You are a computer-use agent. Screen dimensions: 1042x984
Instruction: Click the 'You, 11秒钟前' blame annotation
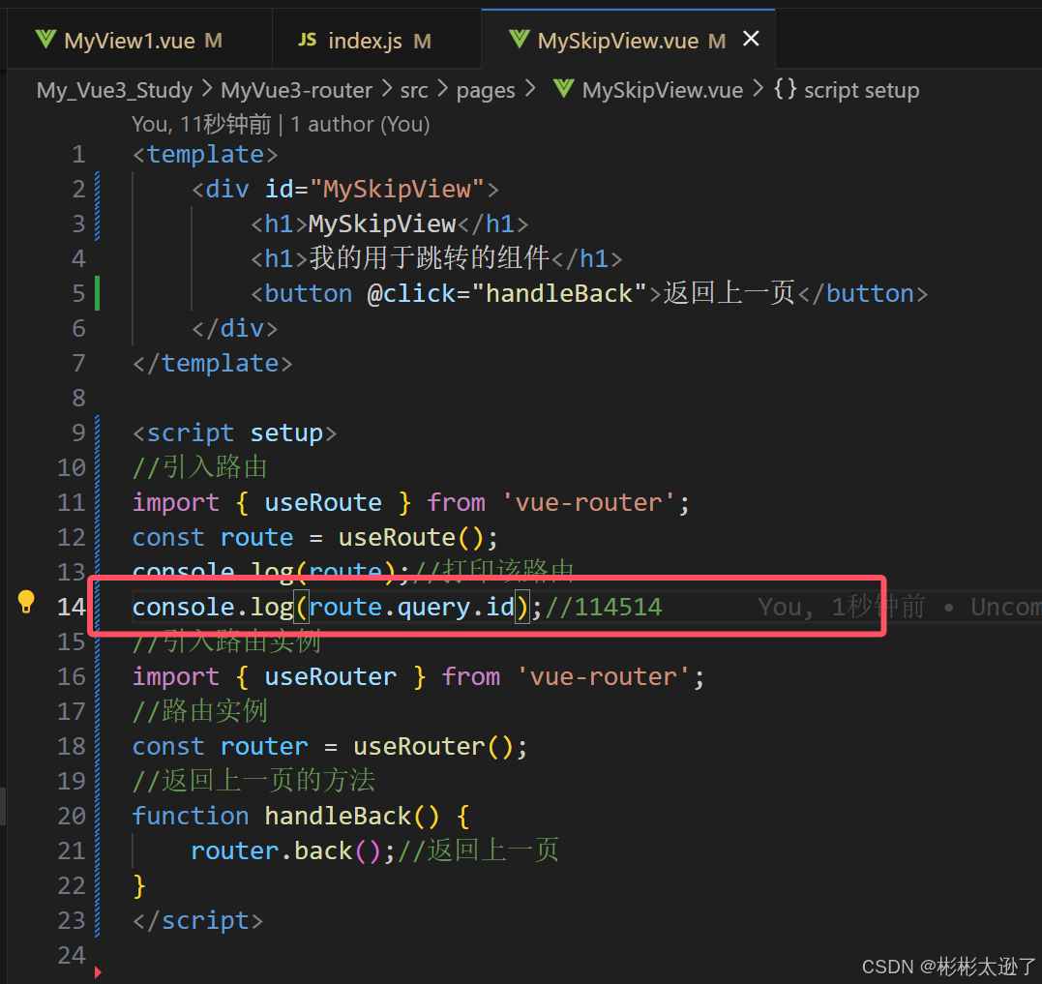tap(201, 124)
